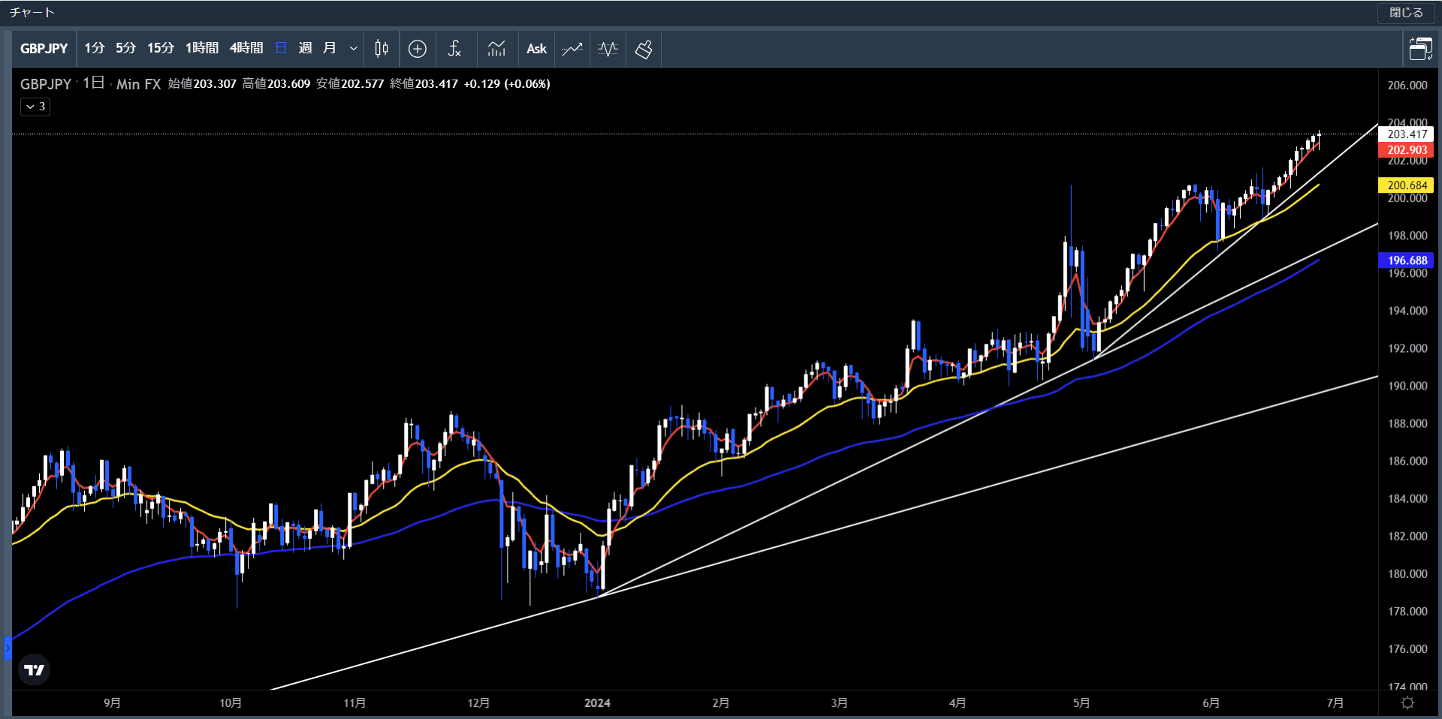Open chart settings gear icon
Image resolution: width=1442 pixels, height=719 pixels.
tap(1407, 703)
